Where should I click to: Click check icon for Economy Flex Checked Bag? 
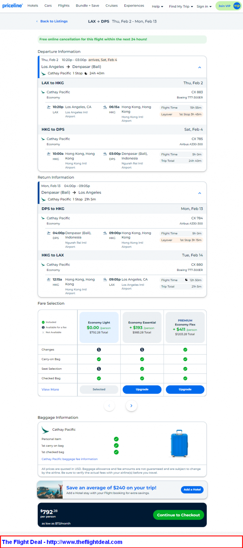tap(185, 378)
